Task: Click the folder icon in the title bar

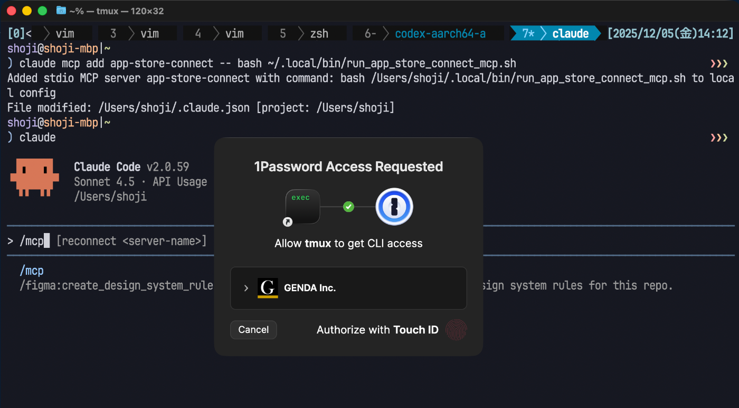Action: tap(61, 11)
